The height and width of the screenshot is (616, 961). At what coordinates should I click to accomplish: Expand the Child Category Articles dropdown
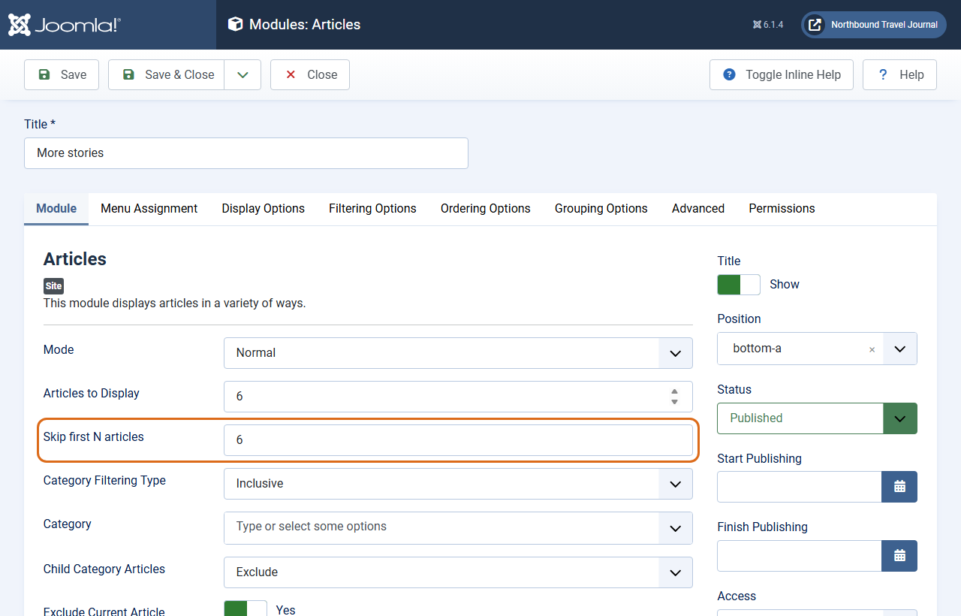[x=458, y=572]
